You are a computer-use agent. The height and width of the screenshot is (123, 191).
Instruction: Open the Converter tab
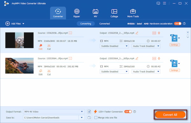coord(58,13)
